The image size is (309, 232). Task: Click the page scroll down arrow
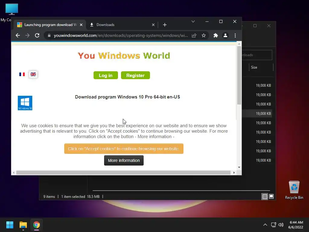point(239,167)
